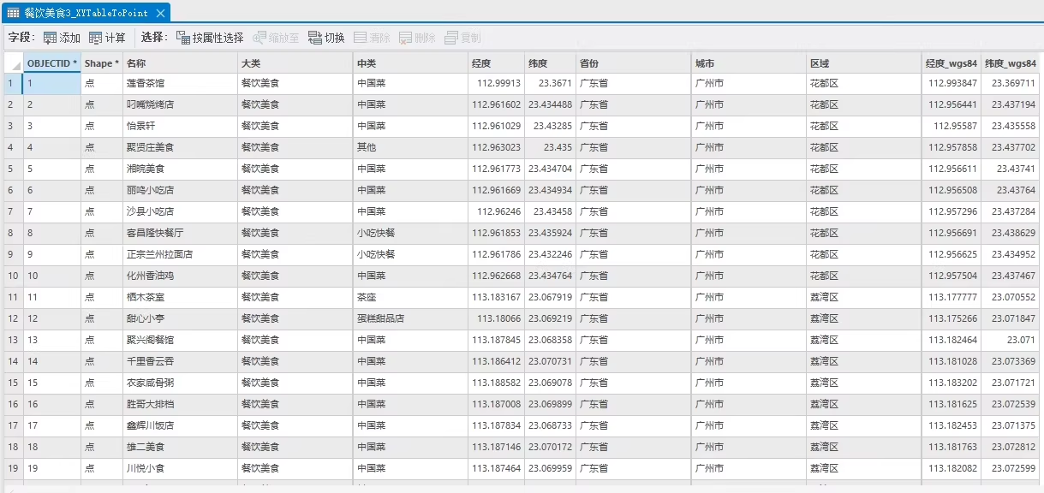Select row 5 using its row header
This screenshot has width=1044, height=493.
coord(11,169)
